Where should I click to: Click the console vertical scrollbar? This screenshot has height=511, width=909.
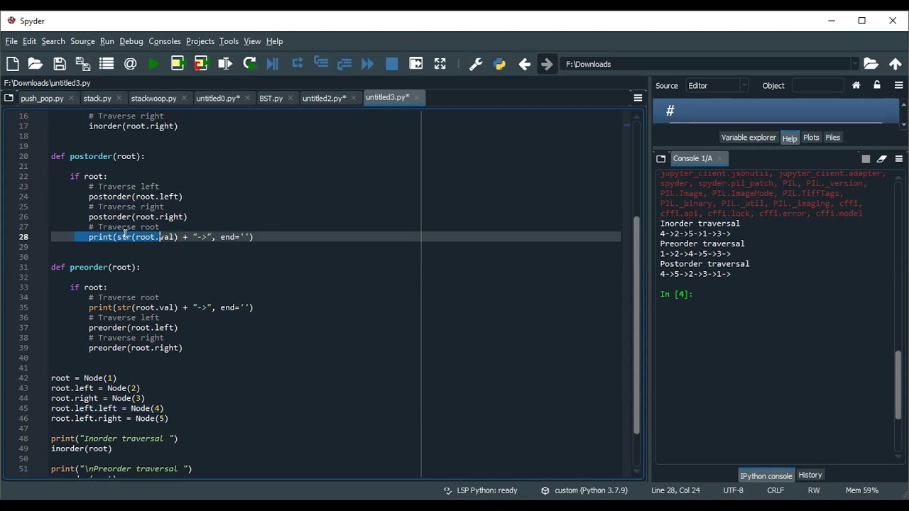point(898,385)
